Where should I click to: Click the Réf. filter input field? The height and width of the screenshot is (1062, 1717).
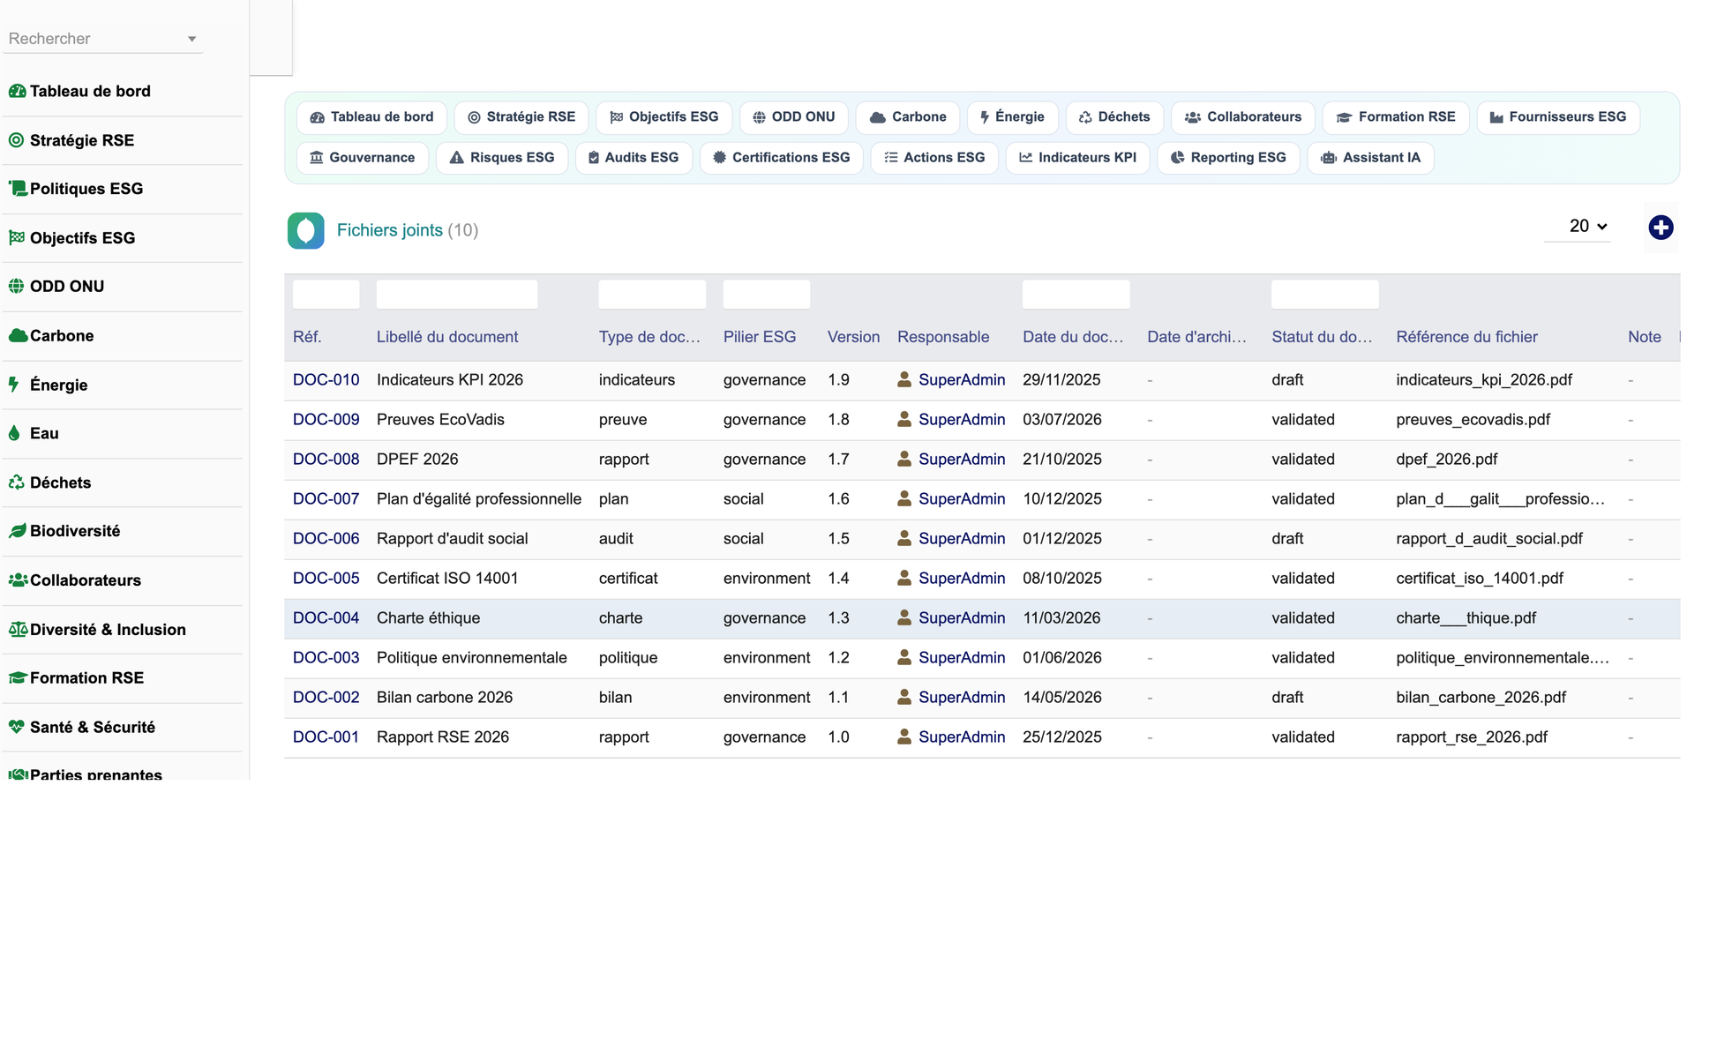coord(326,295)
